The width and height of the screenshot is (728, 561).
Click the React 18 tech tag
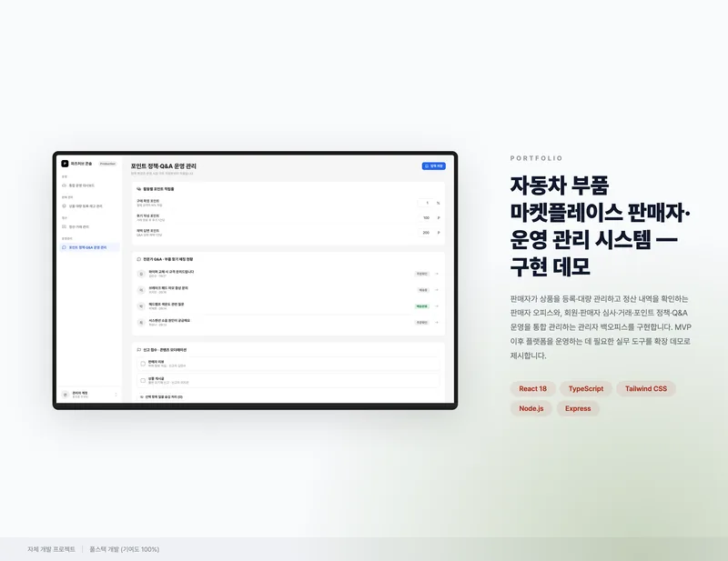tap(532, 389)
